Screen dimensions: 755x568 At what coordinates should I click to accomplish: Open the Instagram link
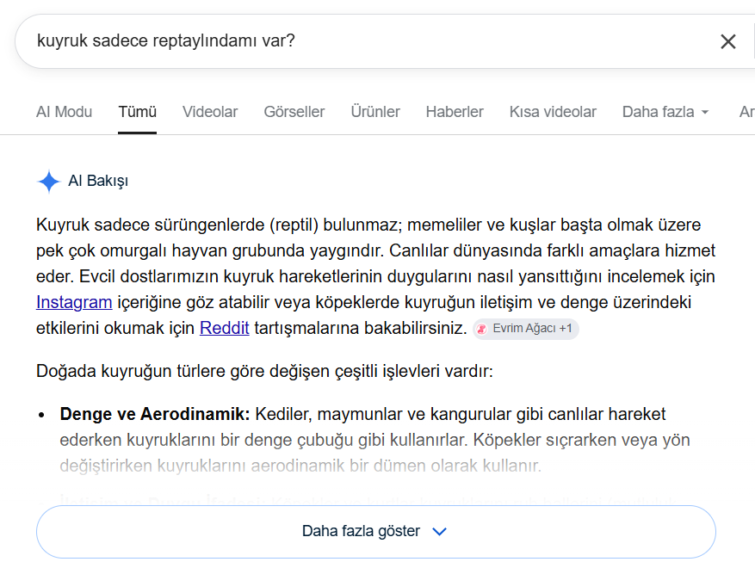point(74,302)
